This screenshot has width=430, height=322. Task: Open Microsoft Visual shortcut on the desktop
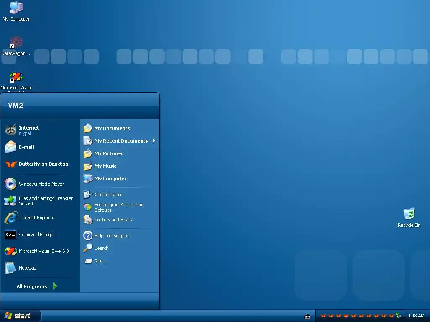click(16, 81)
